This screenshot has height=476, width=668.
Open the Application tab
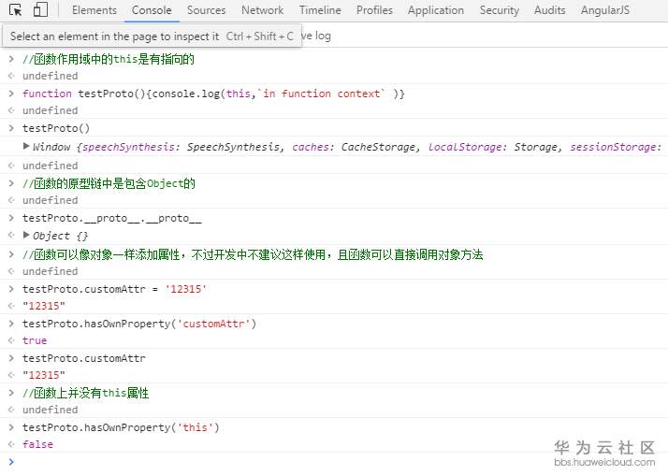click(x=436, y=10)
